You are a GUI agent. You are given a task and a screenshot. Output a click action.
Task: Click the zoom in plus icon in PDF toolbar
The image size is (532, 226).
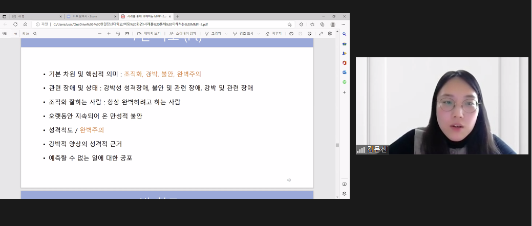click(x=109, y=34)
